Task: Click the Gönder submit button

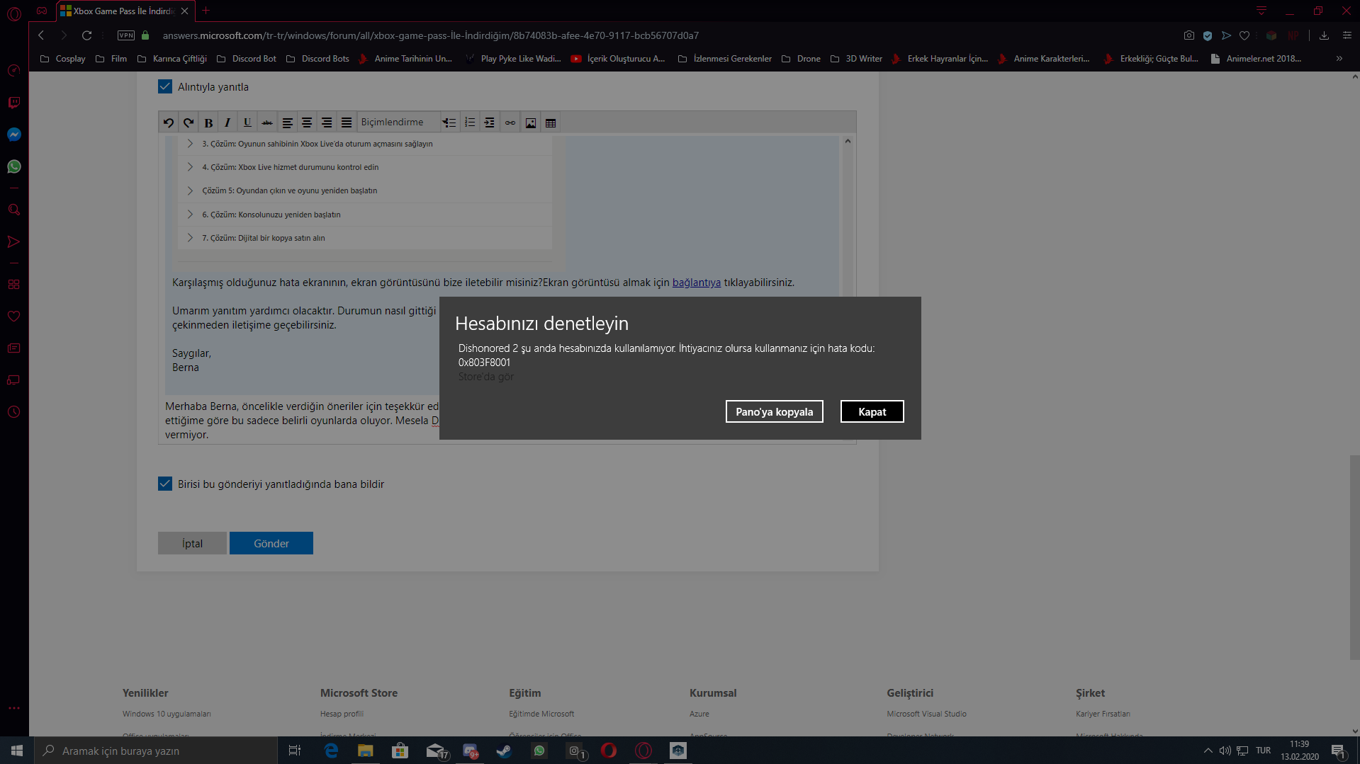Action: [271, 543]
